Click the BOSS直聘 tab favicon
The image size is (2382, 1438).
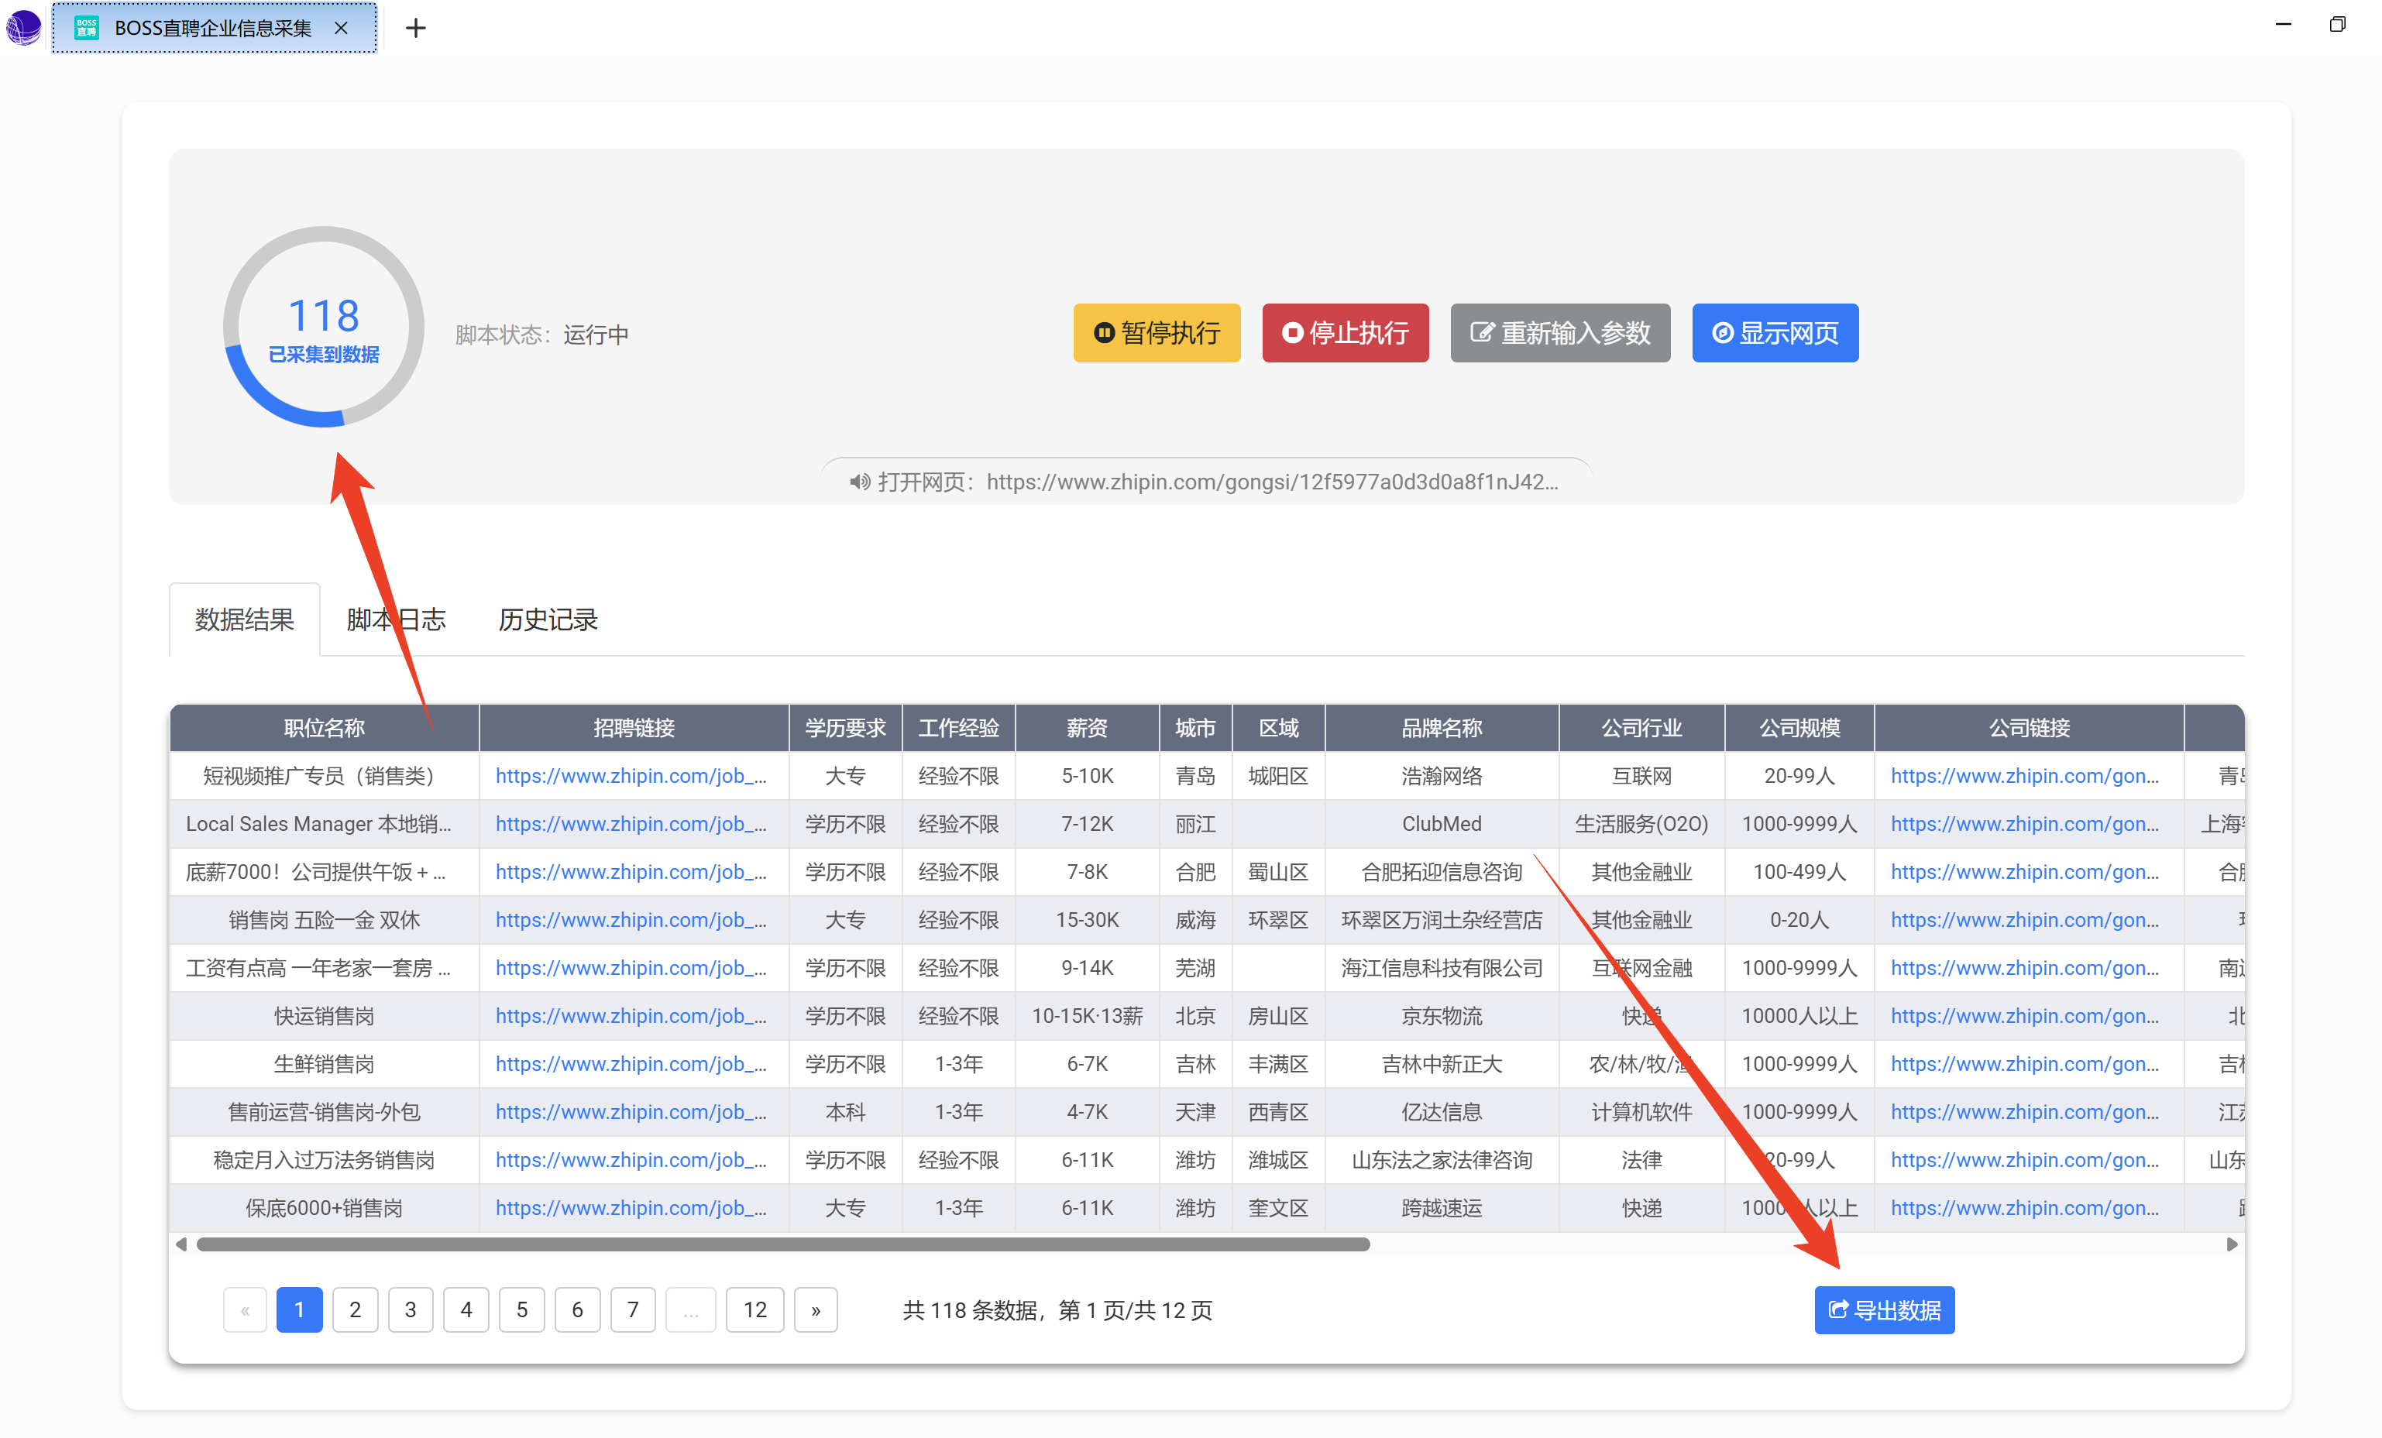coord(87,28)
